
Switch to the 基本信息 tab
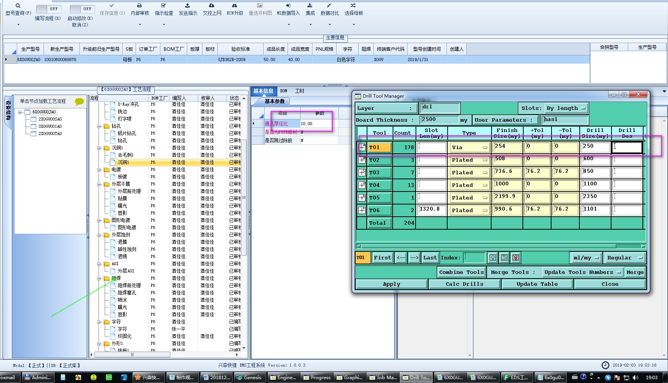click(x=264, y=91)
